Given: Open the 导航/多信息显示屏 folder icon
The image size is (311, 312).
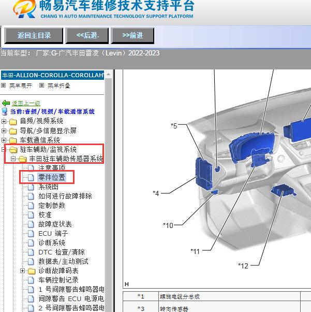Looking at the screenshot, I should pos(13,131).
